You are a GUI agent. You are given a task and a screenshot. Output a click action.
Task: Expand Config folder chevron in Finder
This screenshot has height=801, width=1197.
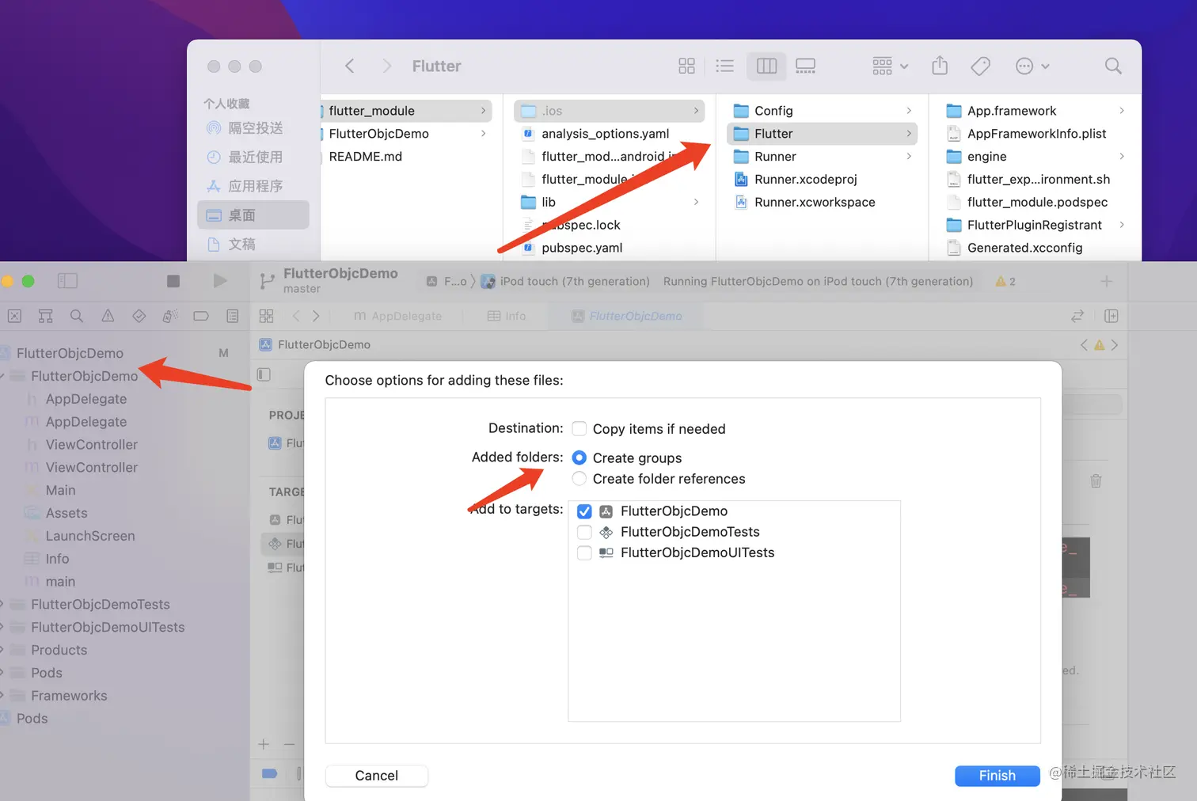[x=908, y=111]
